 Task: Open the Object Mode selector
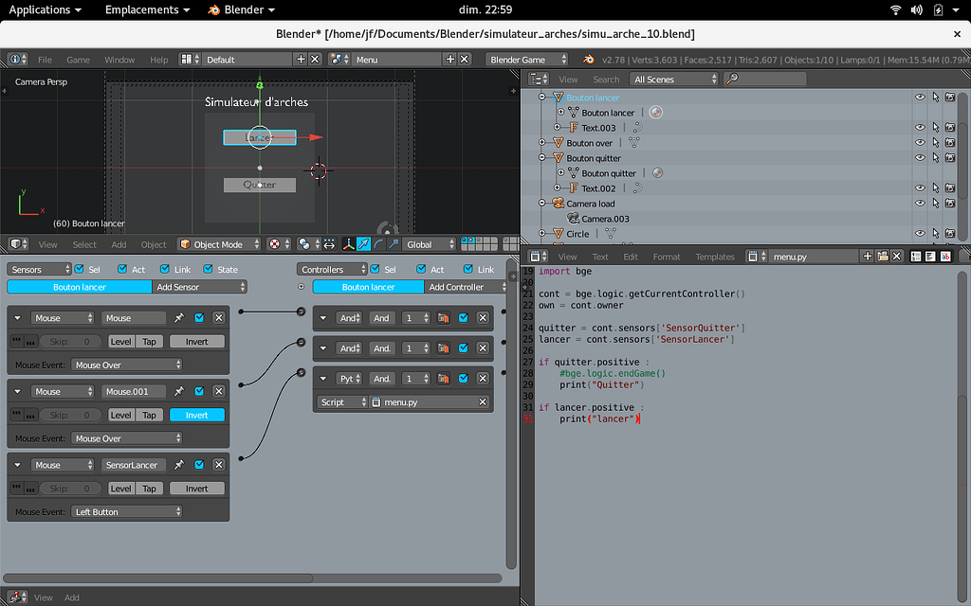click(x=219, y=244)
